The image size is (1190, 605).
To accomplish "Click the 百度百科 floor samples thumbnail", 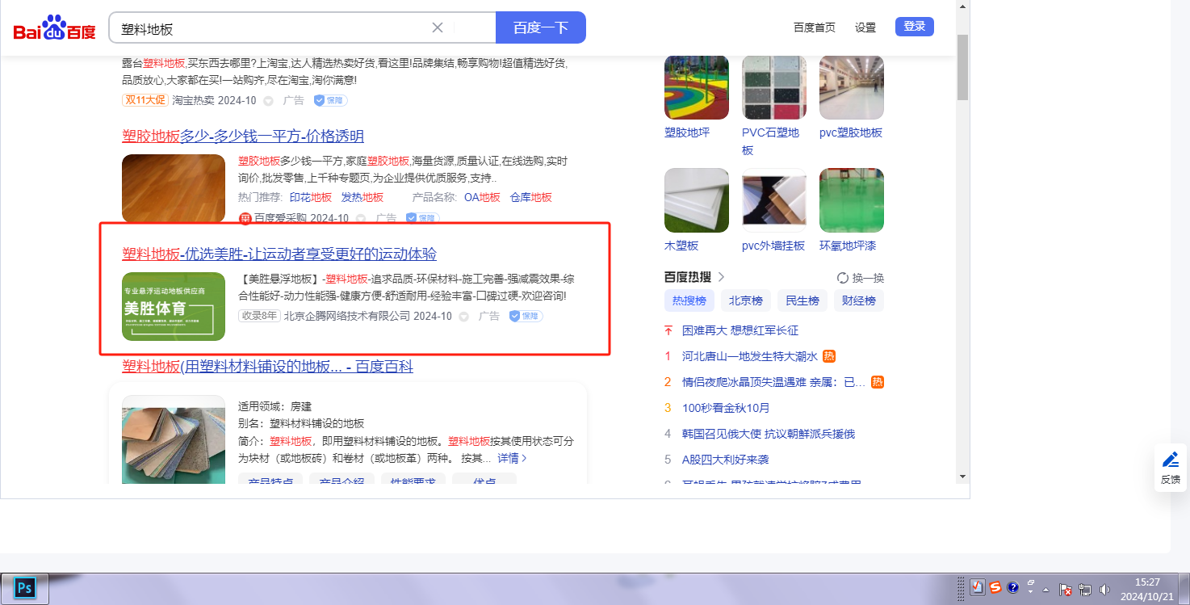I will pyautogui.click(x=174, y=439).
